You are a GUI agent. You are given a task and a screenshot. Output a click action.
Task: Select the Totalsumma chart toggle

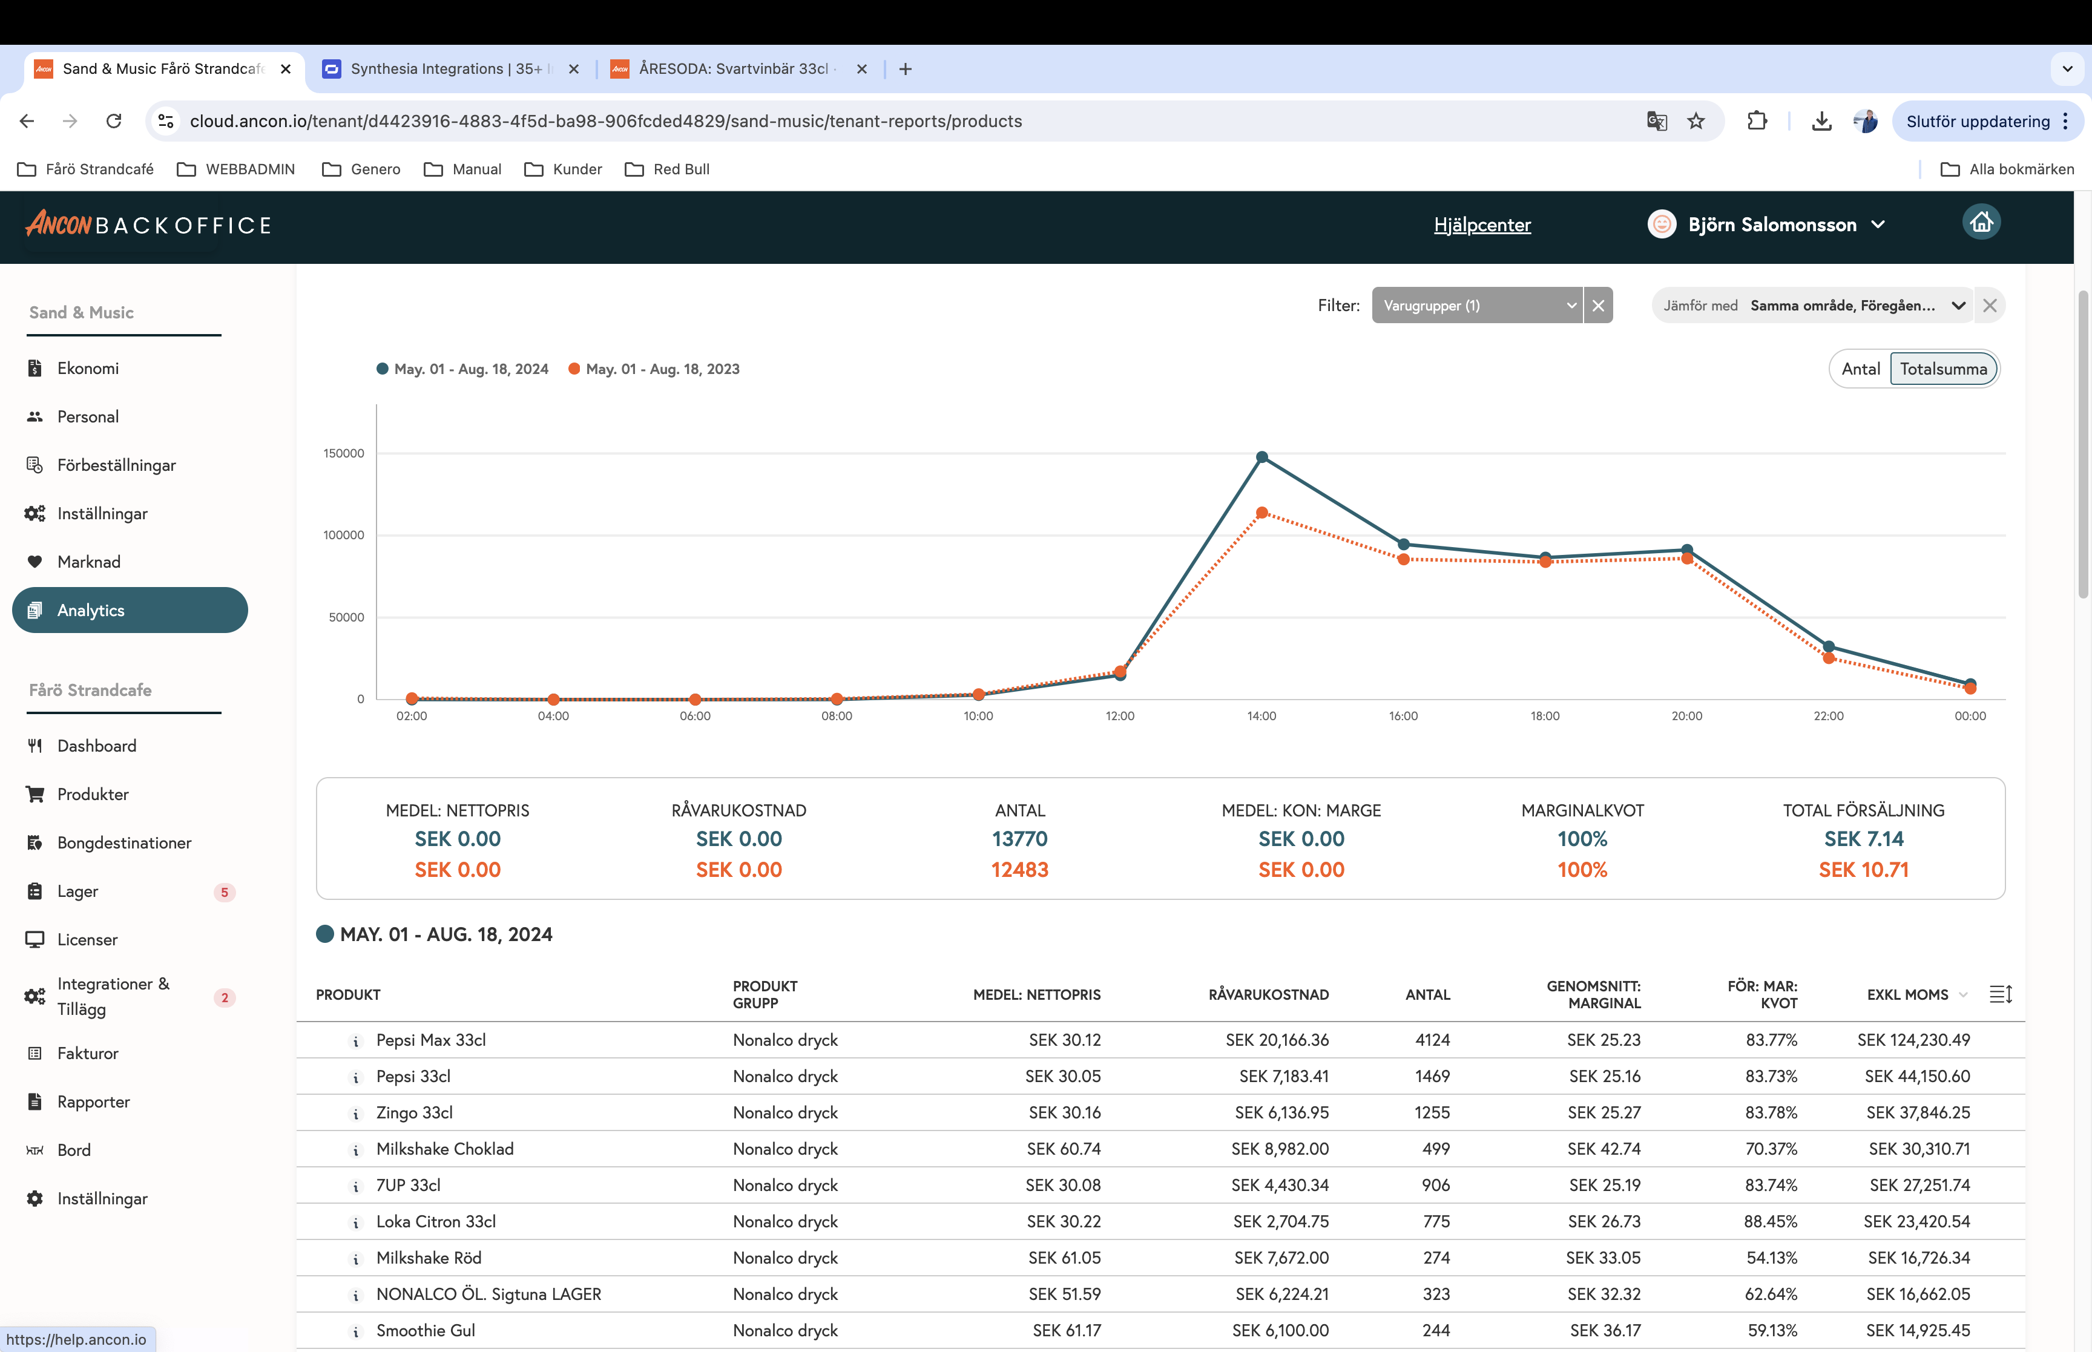point(1942,369)
